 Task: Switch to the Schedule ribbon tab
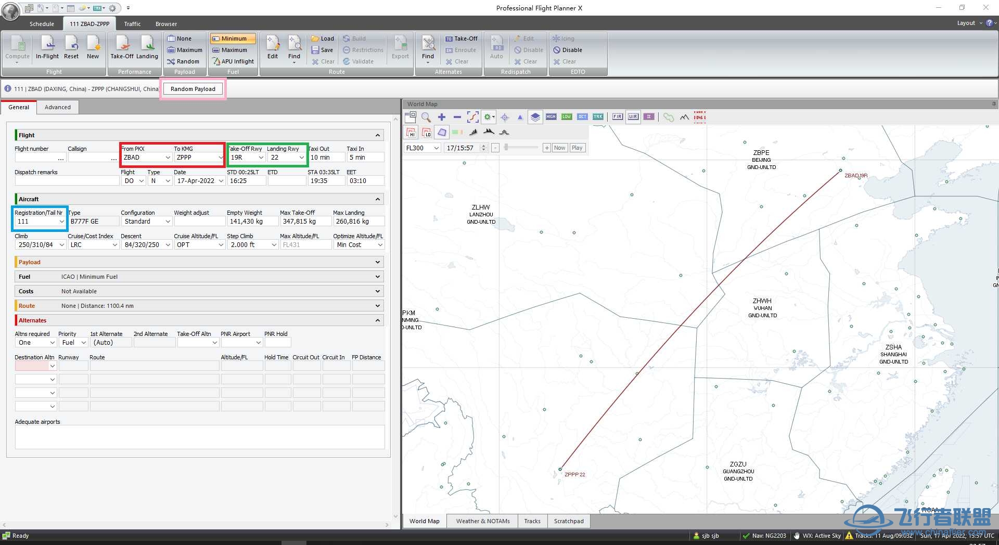[42, 24]
